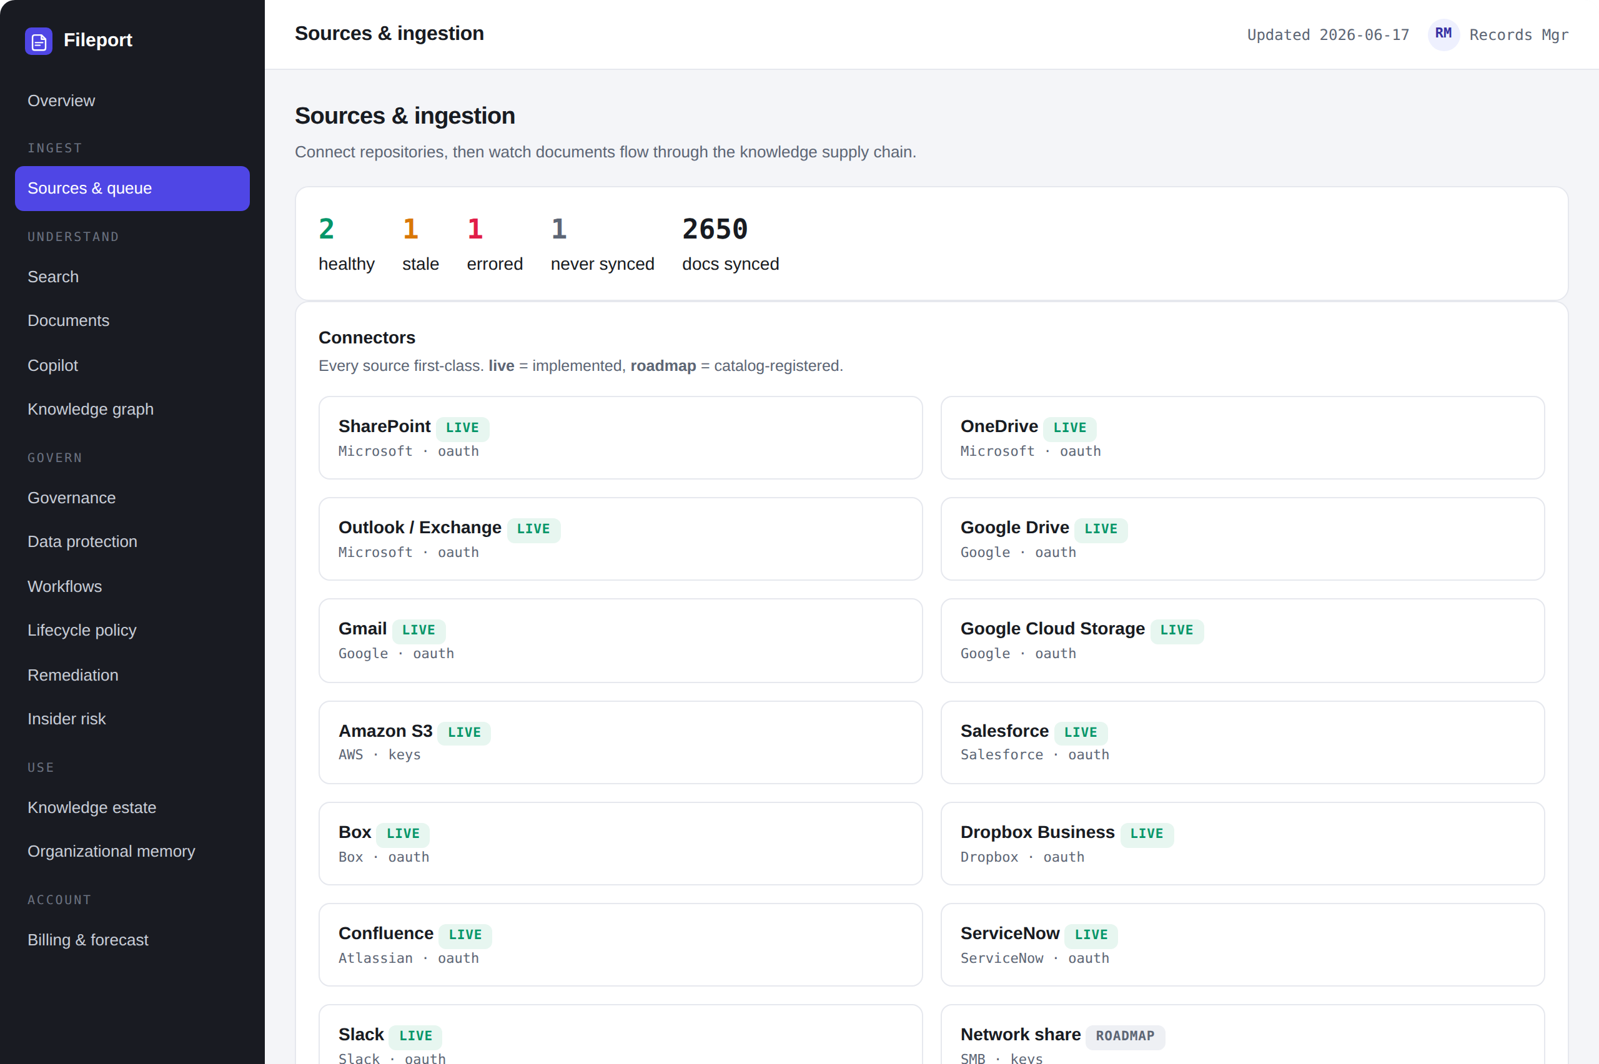Open Copilot section
The height and width of the screenshot is (1064, 1599).
click(132, 365)
